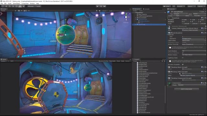Switch to the Console tab
The width and height of the screenshot is (207, 116).
146,9
